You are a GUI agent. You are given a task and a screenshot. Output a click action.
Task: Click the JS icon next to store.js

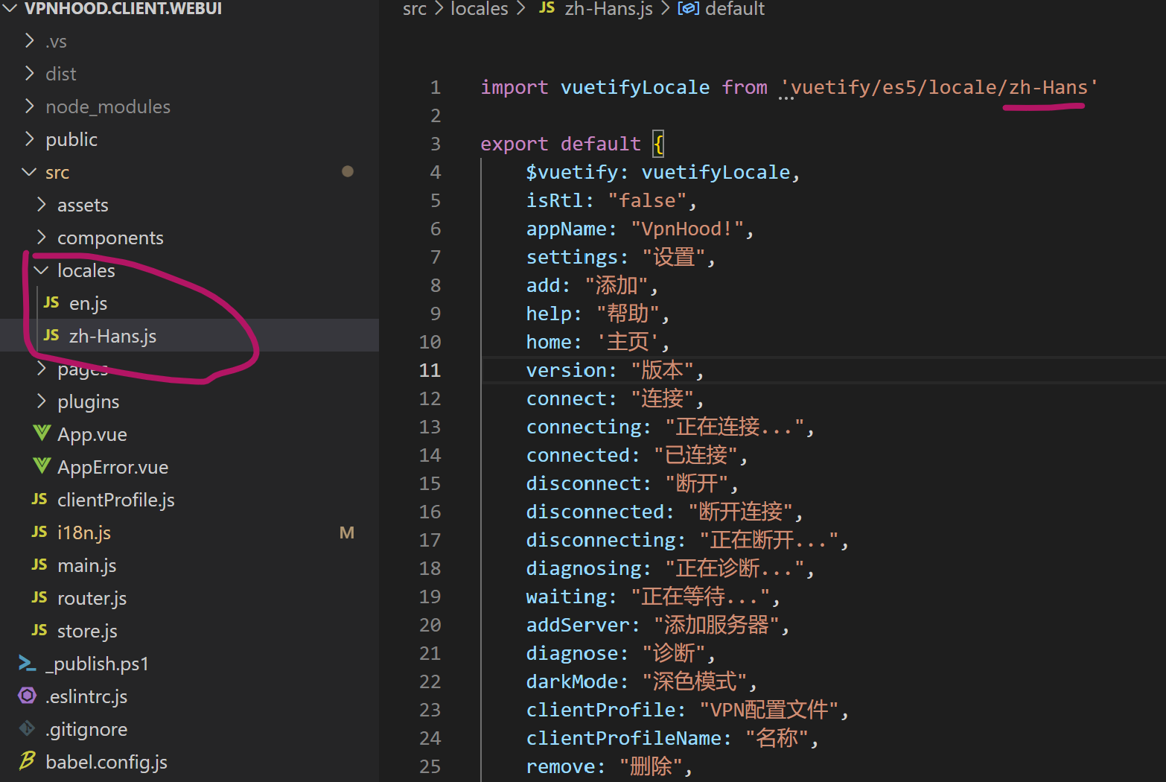coord(39,630)
